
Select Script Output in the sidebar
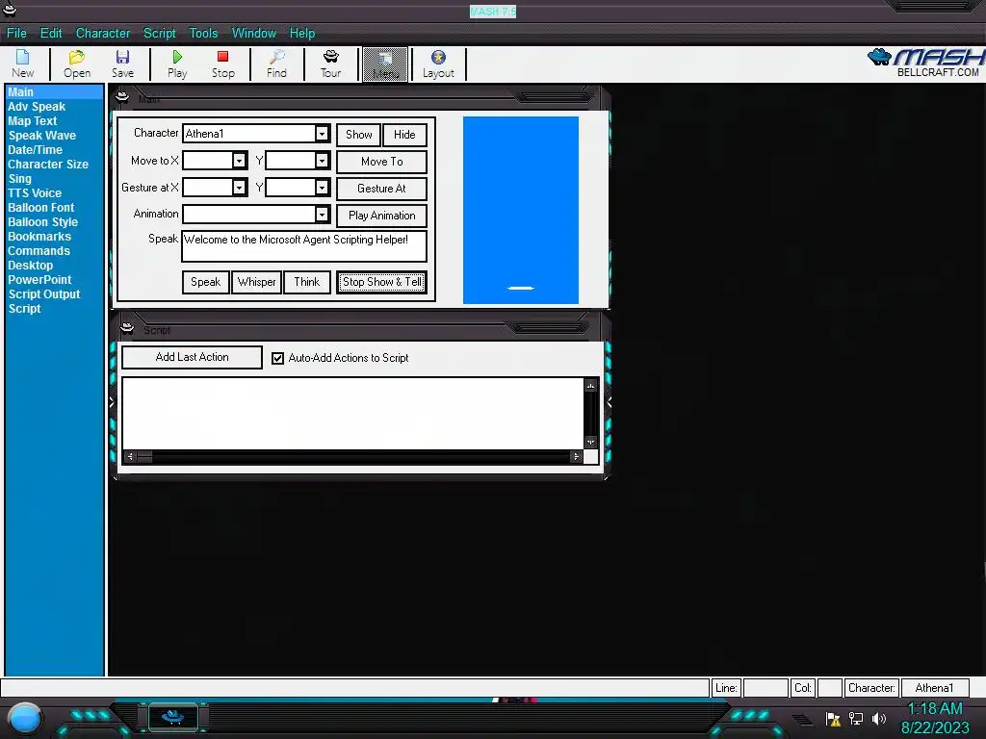click(44, 294)
